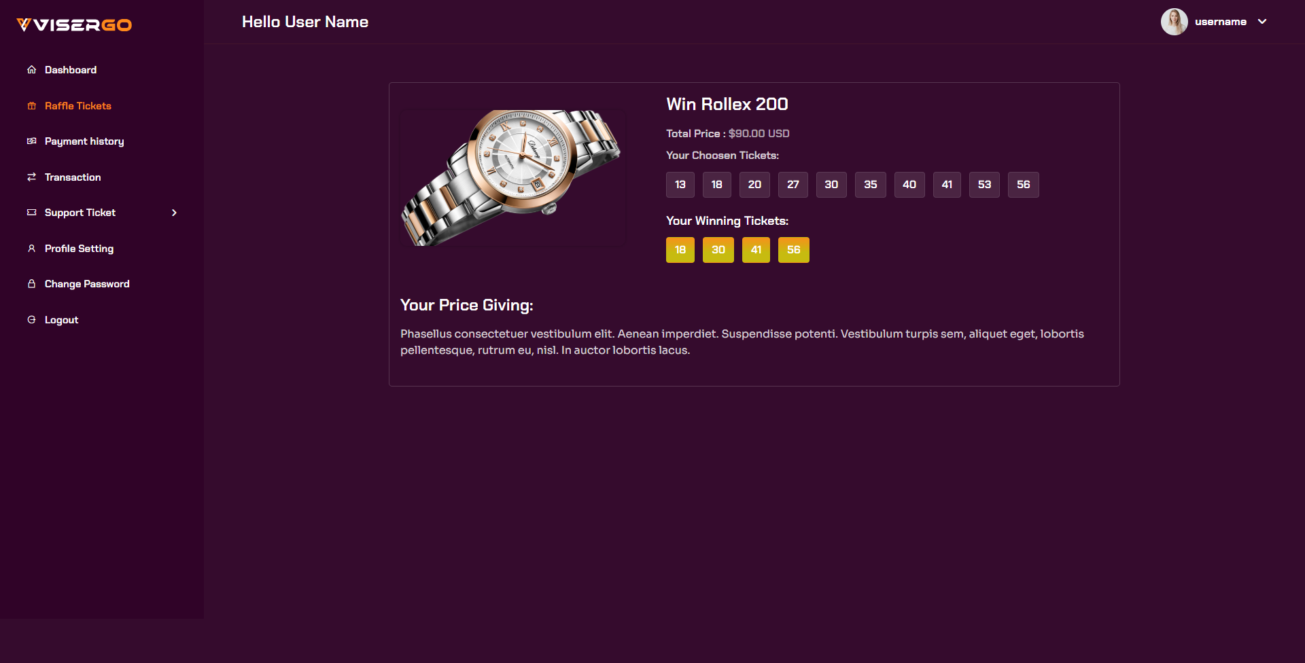Image resolution: width=1305 pixels, height=663 pixels.
Task: Click the Change Password lock icon
Action: [x=31, y=284]
